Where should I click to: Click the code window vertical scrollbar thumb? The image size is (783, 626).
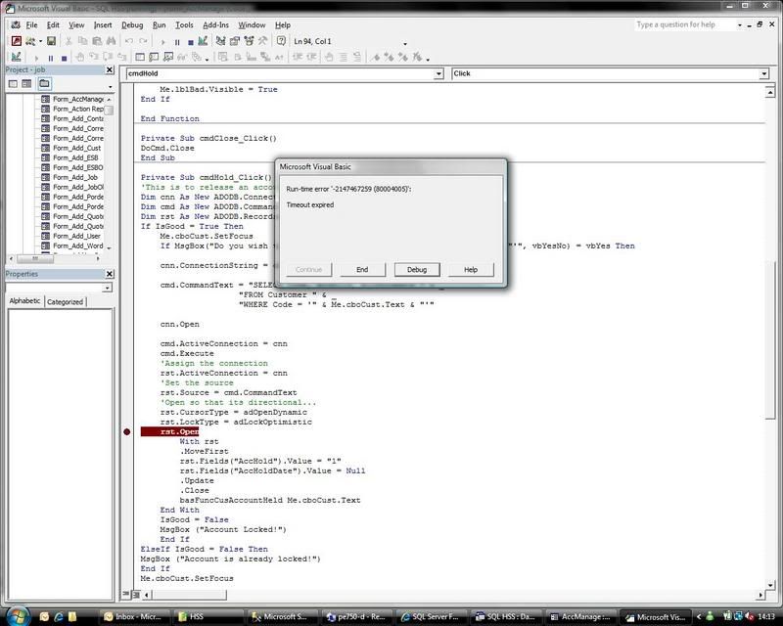770,339
